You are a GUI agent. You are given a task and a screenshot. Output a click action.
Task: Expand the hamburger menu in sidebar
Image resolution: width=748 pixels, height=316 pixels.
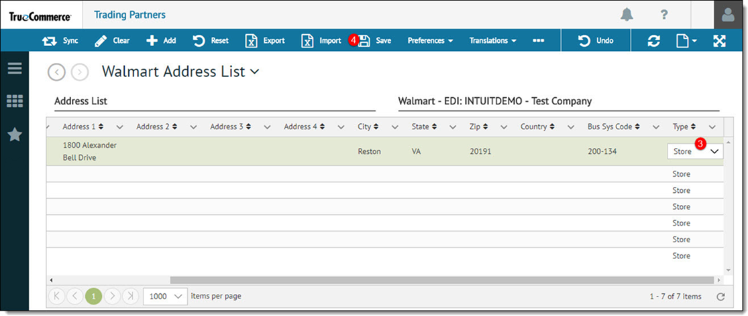pyautogui.click(x=15, y=68)
